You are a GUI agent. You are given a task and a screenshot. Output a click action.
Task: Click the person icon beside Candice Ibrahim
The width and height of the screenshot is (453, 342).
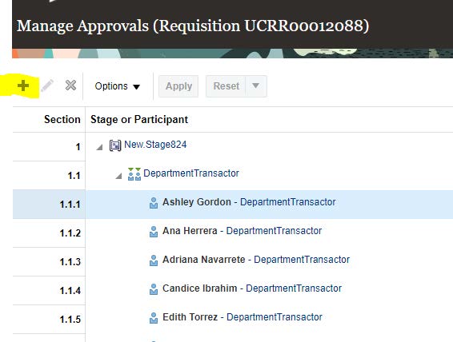[x=154, y=289]
